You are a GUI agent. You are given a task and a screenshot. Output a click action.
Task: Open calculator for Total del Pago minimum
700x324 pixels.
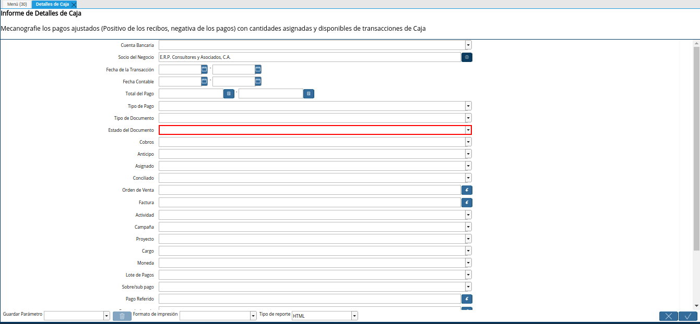click(x=228, y=93)
